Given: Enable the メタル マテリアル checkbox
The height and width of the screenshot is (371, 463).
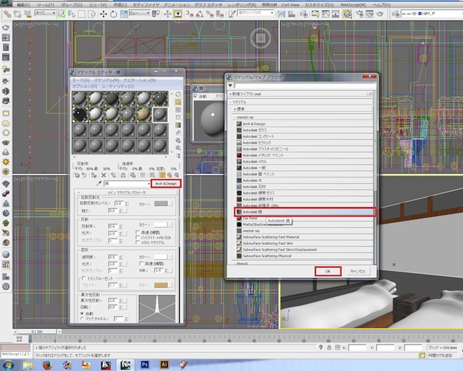Looking at the screenshot, I should (138, 242).
